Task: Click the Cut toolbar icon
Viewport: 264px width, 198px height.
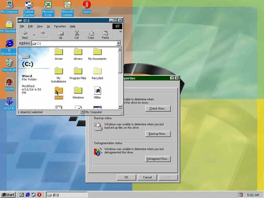Action: [77, 35]
